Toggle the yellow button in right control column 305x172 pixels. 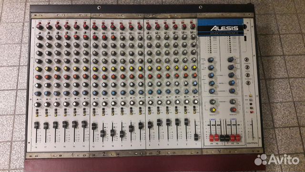(x=251, y=96)
